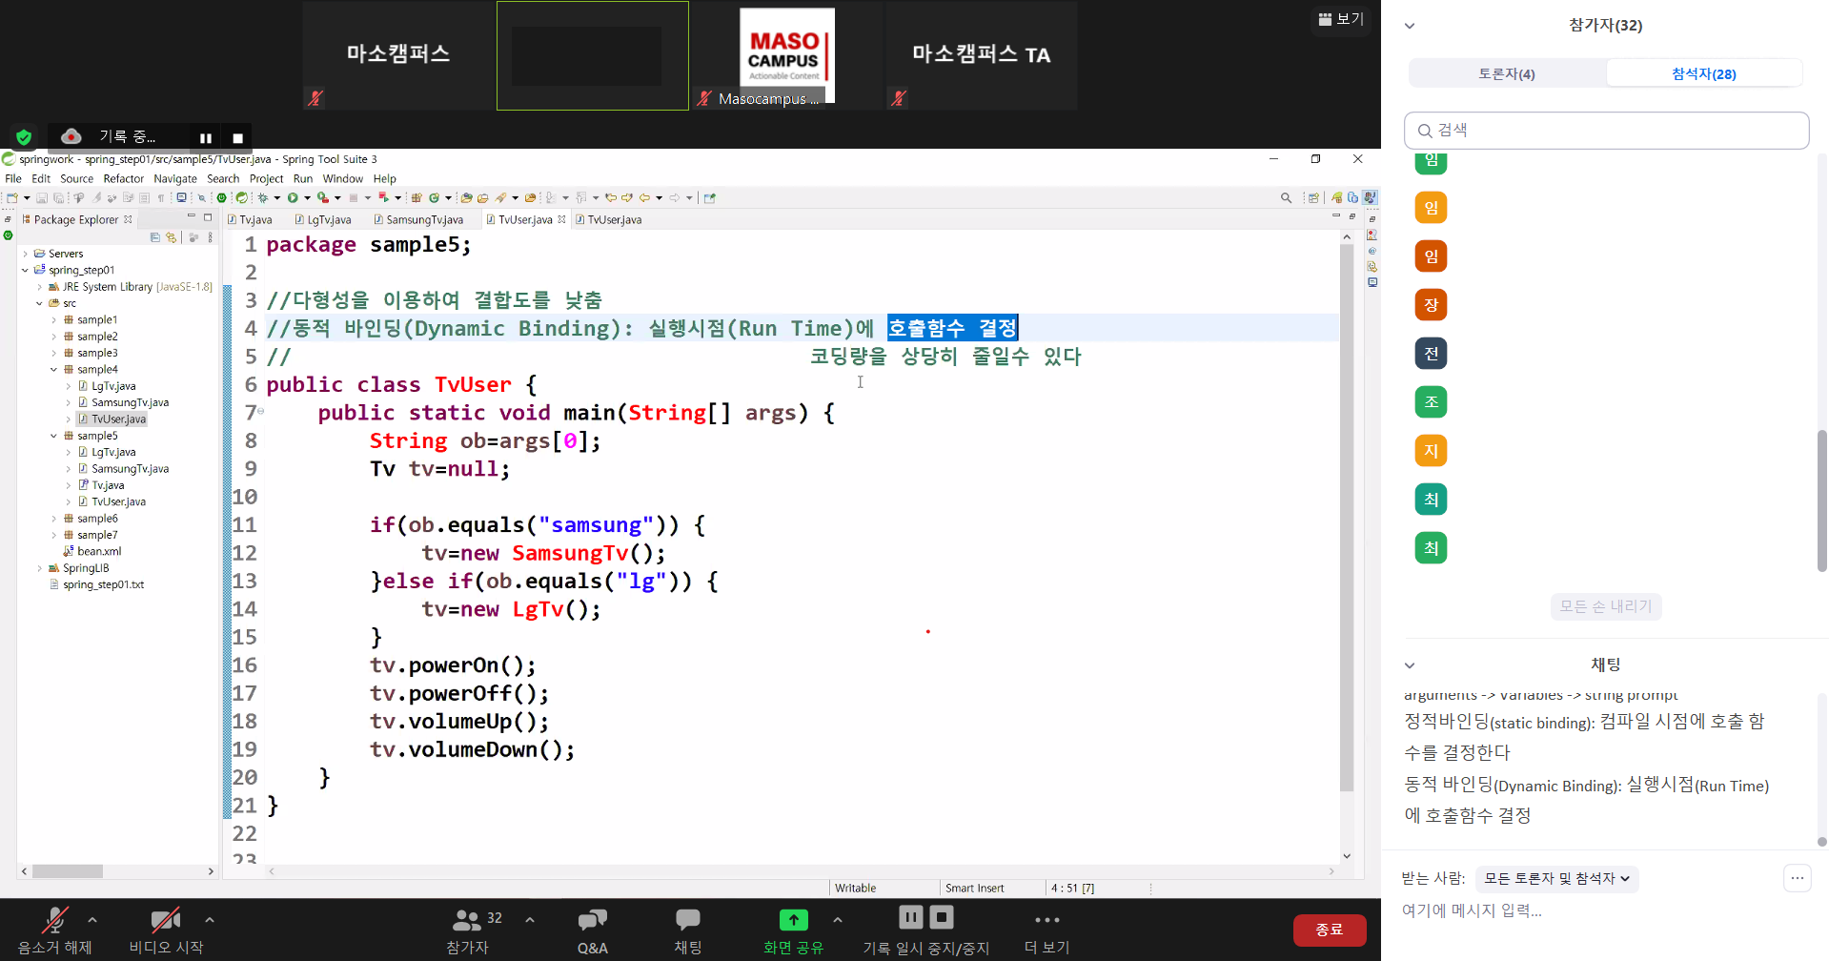The height and width of the screenshot is (961, 1829).
Task: Open the Refactor menu
Action: click(123, 179)
